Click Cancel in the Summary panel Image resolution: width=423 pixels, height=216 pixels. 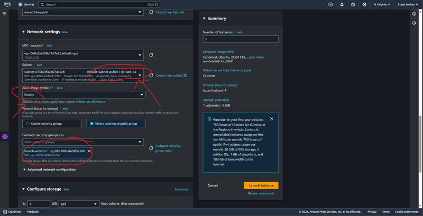tap(213, 185)
